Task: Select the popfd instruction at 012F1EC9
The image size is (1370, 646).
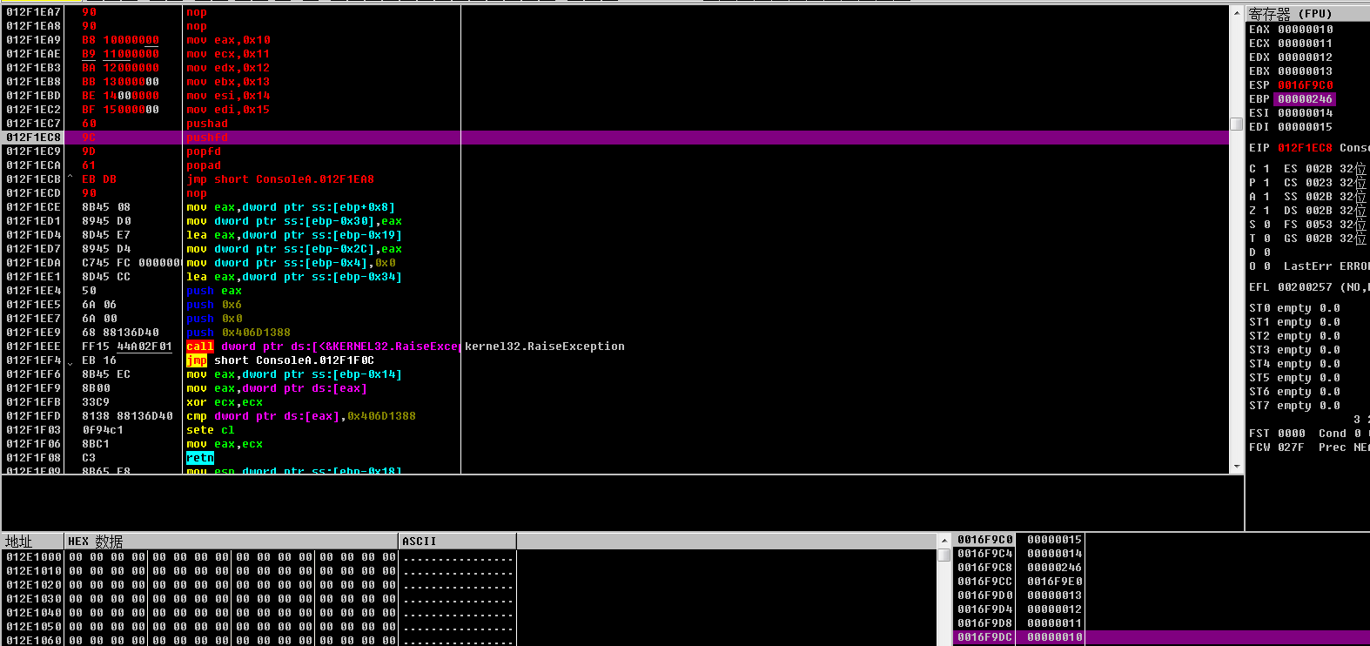Action: [204, 151]
